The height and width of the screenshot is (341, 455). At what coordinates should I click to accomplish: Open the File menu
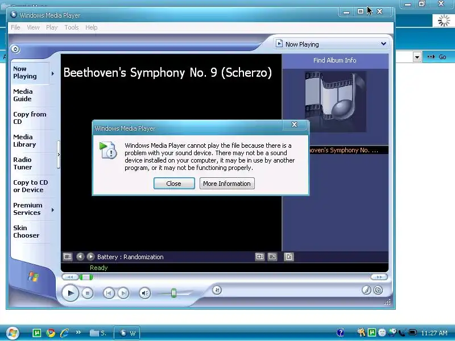point(15,27)
